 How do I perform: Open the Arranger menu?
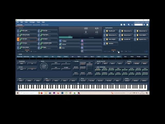coord(32,22)
